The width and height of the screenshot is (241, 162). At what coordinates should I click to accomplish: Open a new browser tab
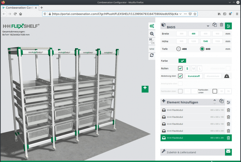42,8
